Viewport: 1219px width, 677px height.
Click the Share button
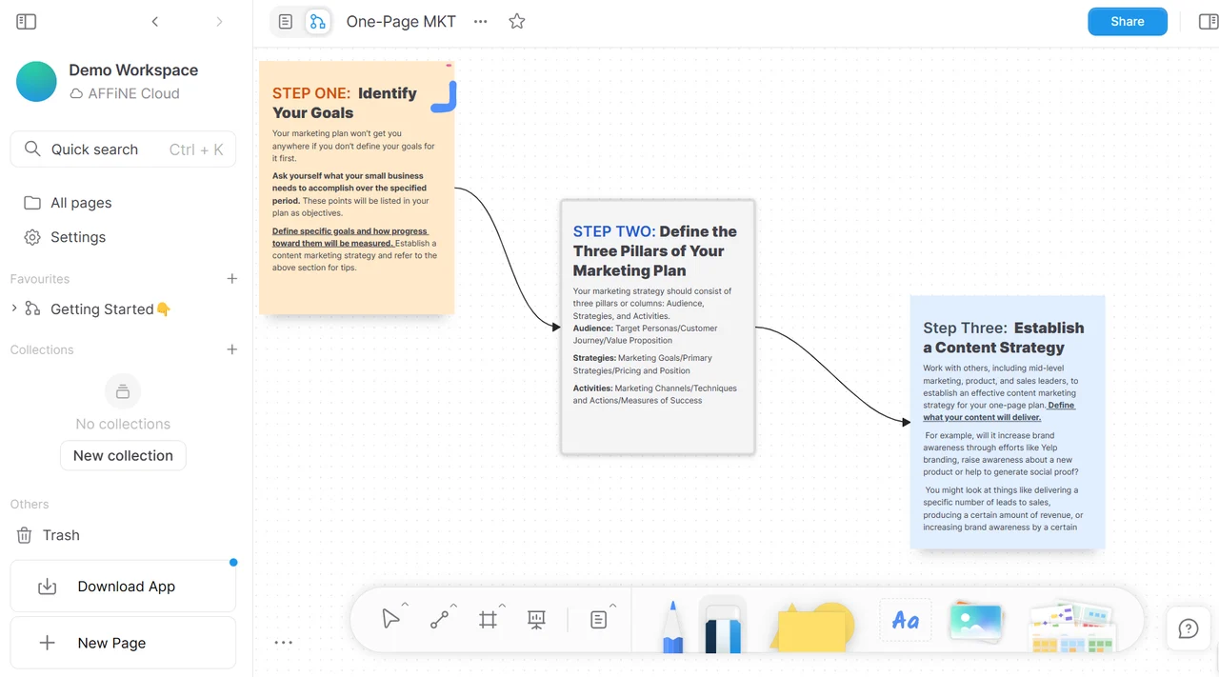(x=1128, y=21)
